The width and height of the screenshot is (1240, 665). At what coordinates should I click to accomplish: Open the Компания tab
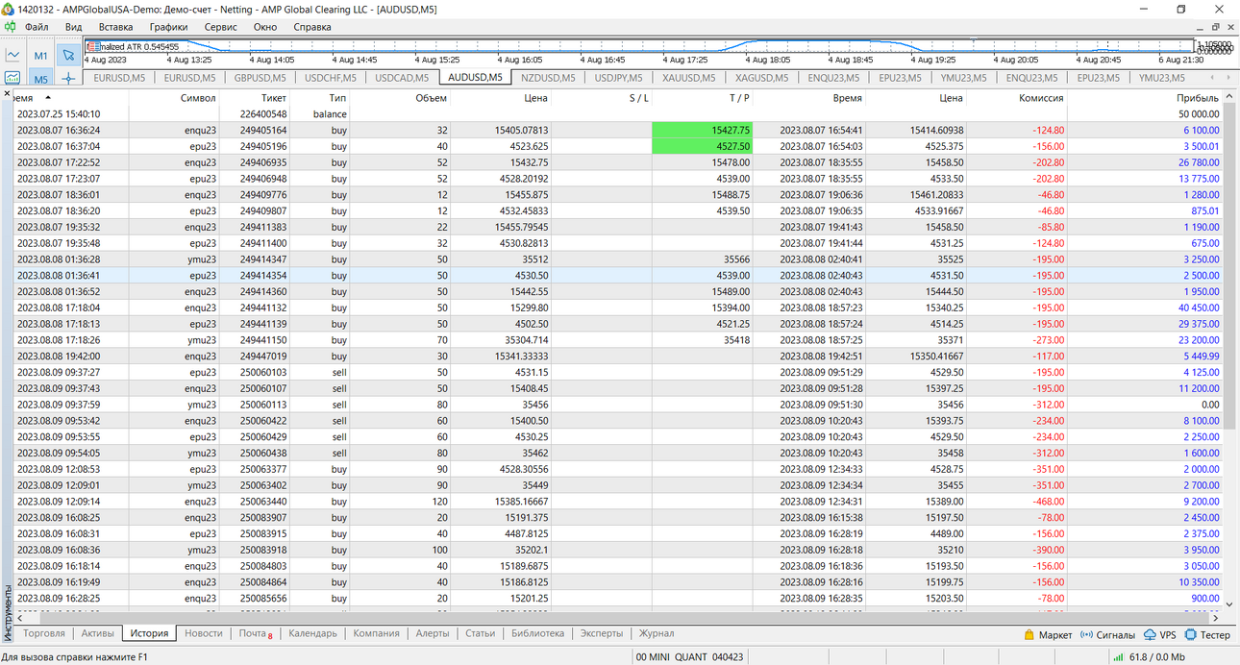376,633
